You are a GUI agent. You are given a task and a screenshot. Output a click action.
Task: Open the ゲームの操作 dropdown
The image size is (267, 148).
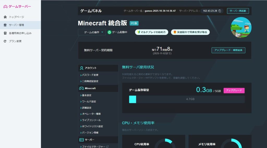(x=92, y=32)
